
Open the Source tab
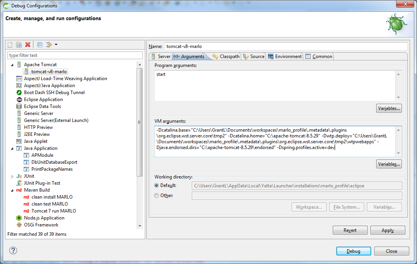(x=254, y=57)
